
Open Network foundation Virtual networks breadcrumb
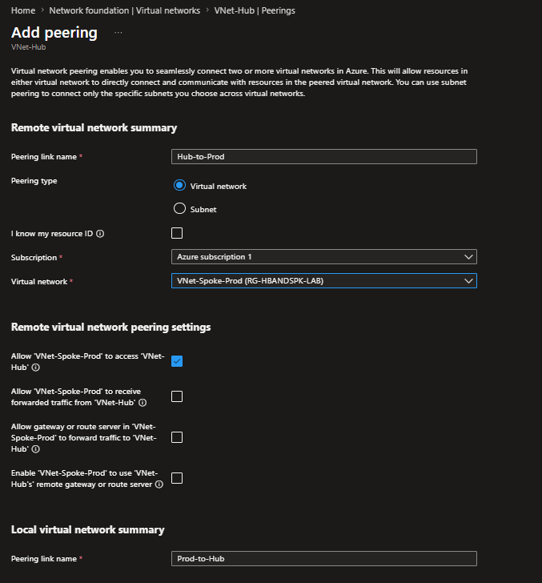point(125,10)
